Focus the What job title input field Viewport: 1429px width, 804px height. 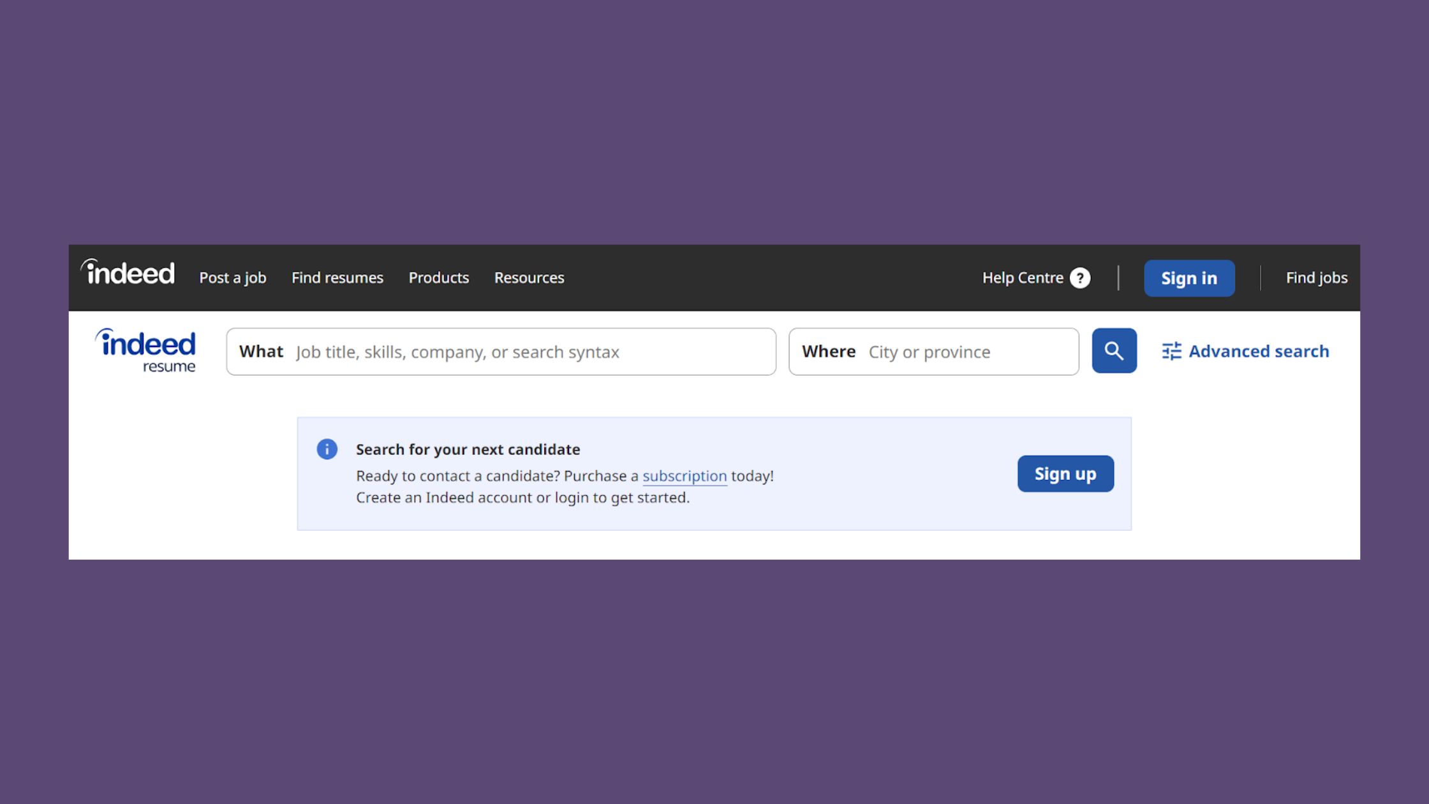pyautogui.click(x=501, y=352)
